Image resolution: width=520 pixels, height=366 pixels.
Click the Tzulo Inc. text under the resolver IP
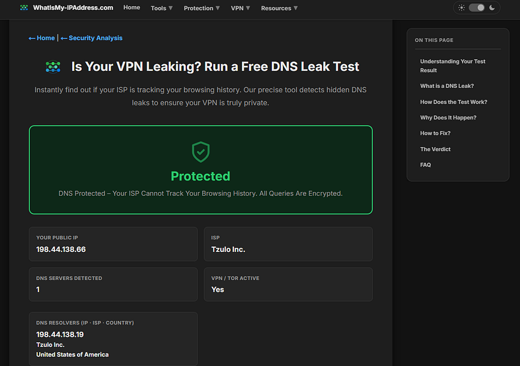(x=50, y=345)
